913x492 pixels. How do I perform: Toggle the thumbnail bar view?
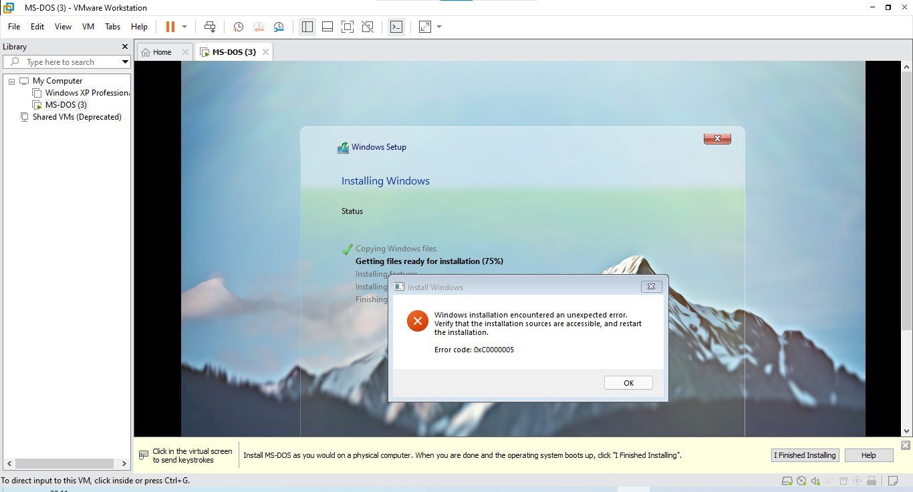tap(328, 27)
